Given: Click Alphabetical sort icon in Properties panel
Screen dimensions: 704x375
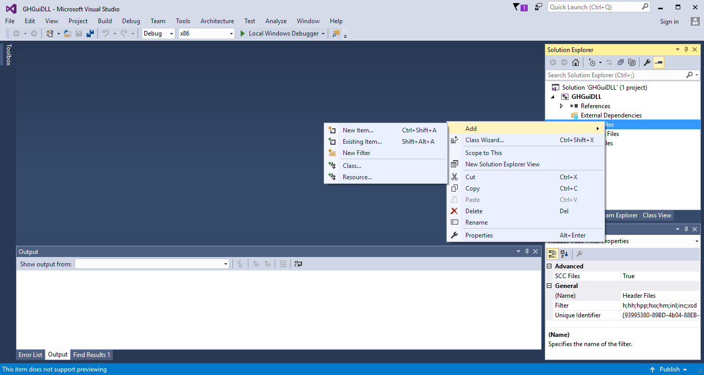Looking at the screenshot, I should (x=564, y=254).
